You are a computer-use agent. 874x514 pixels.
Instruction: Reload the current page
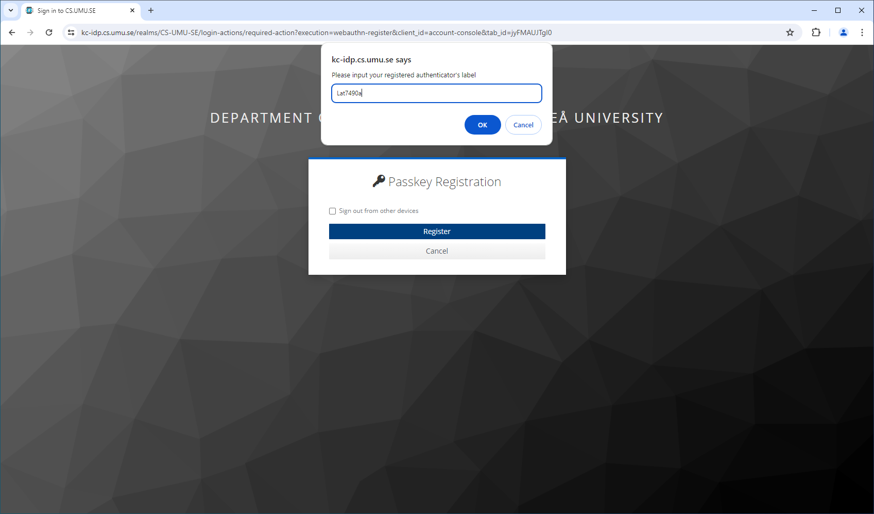pos(49,32)
